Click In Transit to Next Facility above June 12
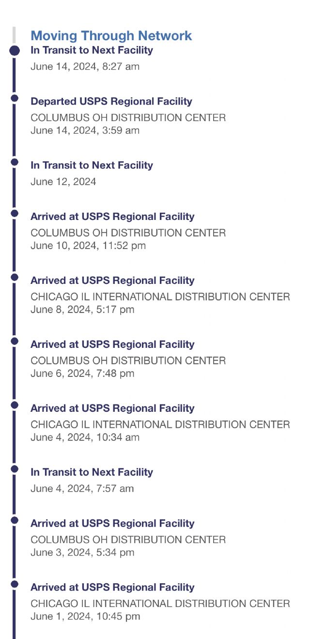The image size is (310, 639). [x=92, y=165]
